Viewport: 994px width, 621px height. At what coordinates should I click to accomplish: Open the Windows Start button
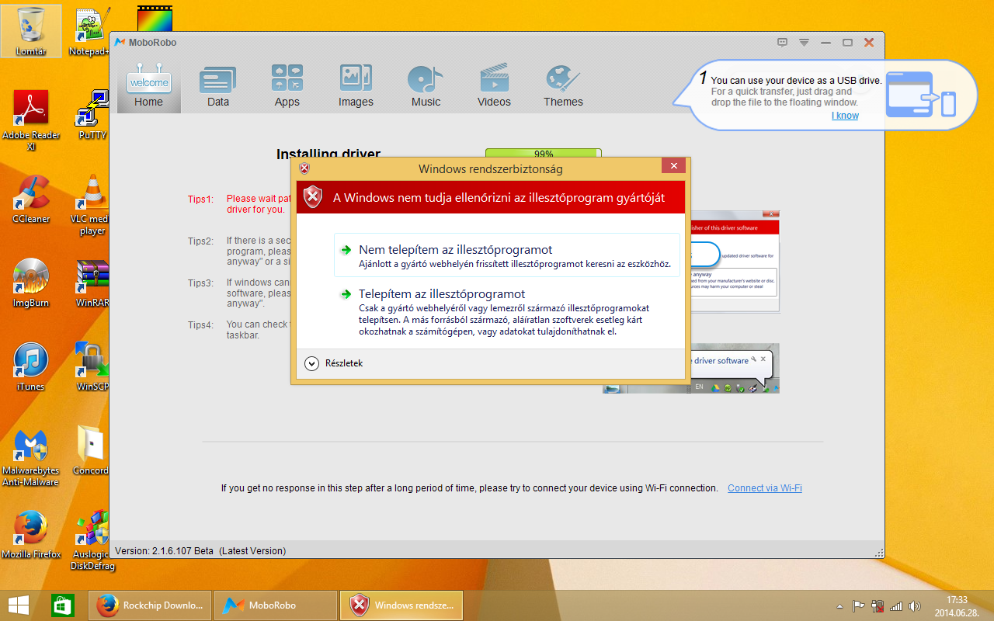(19, 605)
